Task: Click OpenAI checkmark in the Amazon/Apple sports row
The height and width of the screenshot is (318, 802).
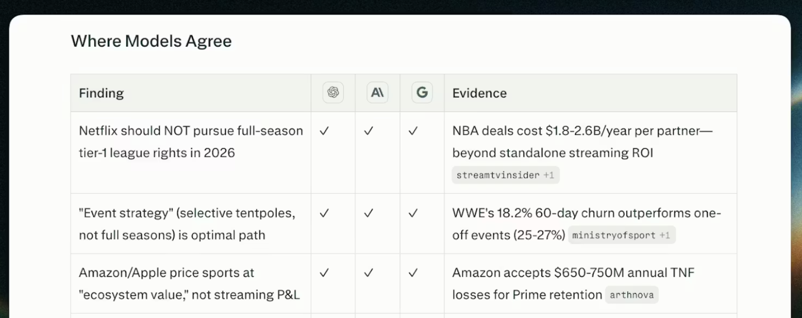Action: click(x=324, y=273)
